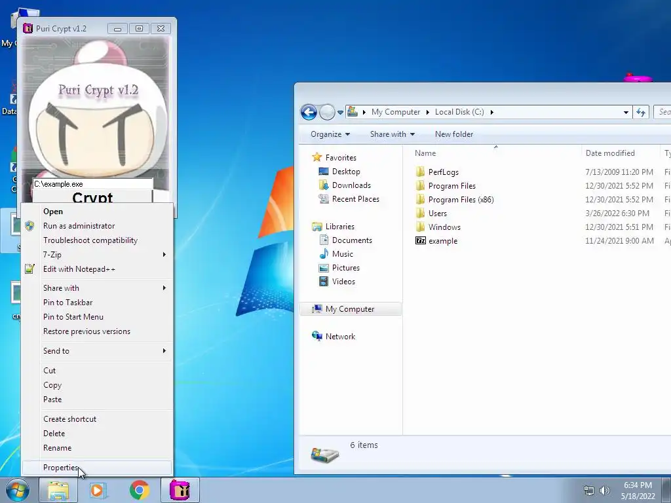
Task: Expand arrow after Local Disk (C:) breadcrumb
Action: point(492,112)
